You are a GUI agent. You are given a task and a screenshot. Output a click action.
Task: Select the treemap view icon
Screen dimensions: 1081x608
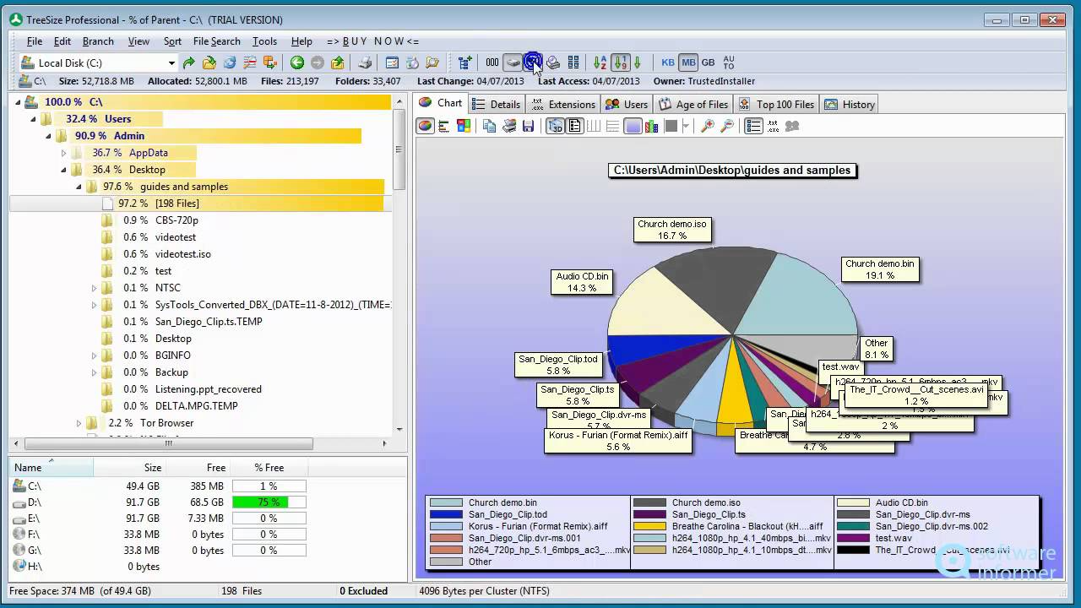point(463,125)
